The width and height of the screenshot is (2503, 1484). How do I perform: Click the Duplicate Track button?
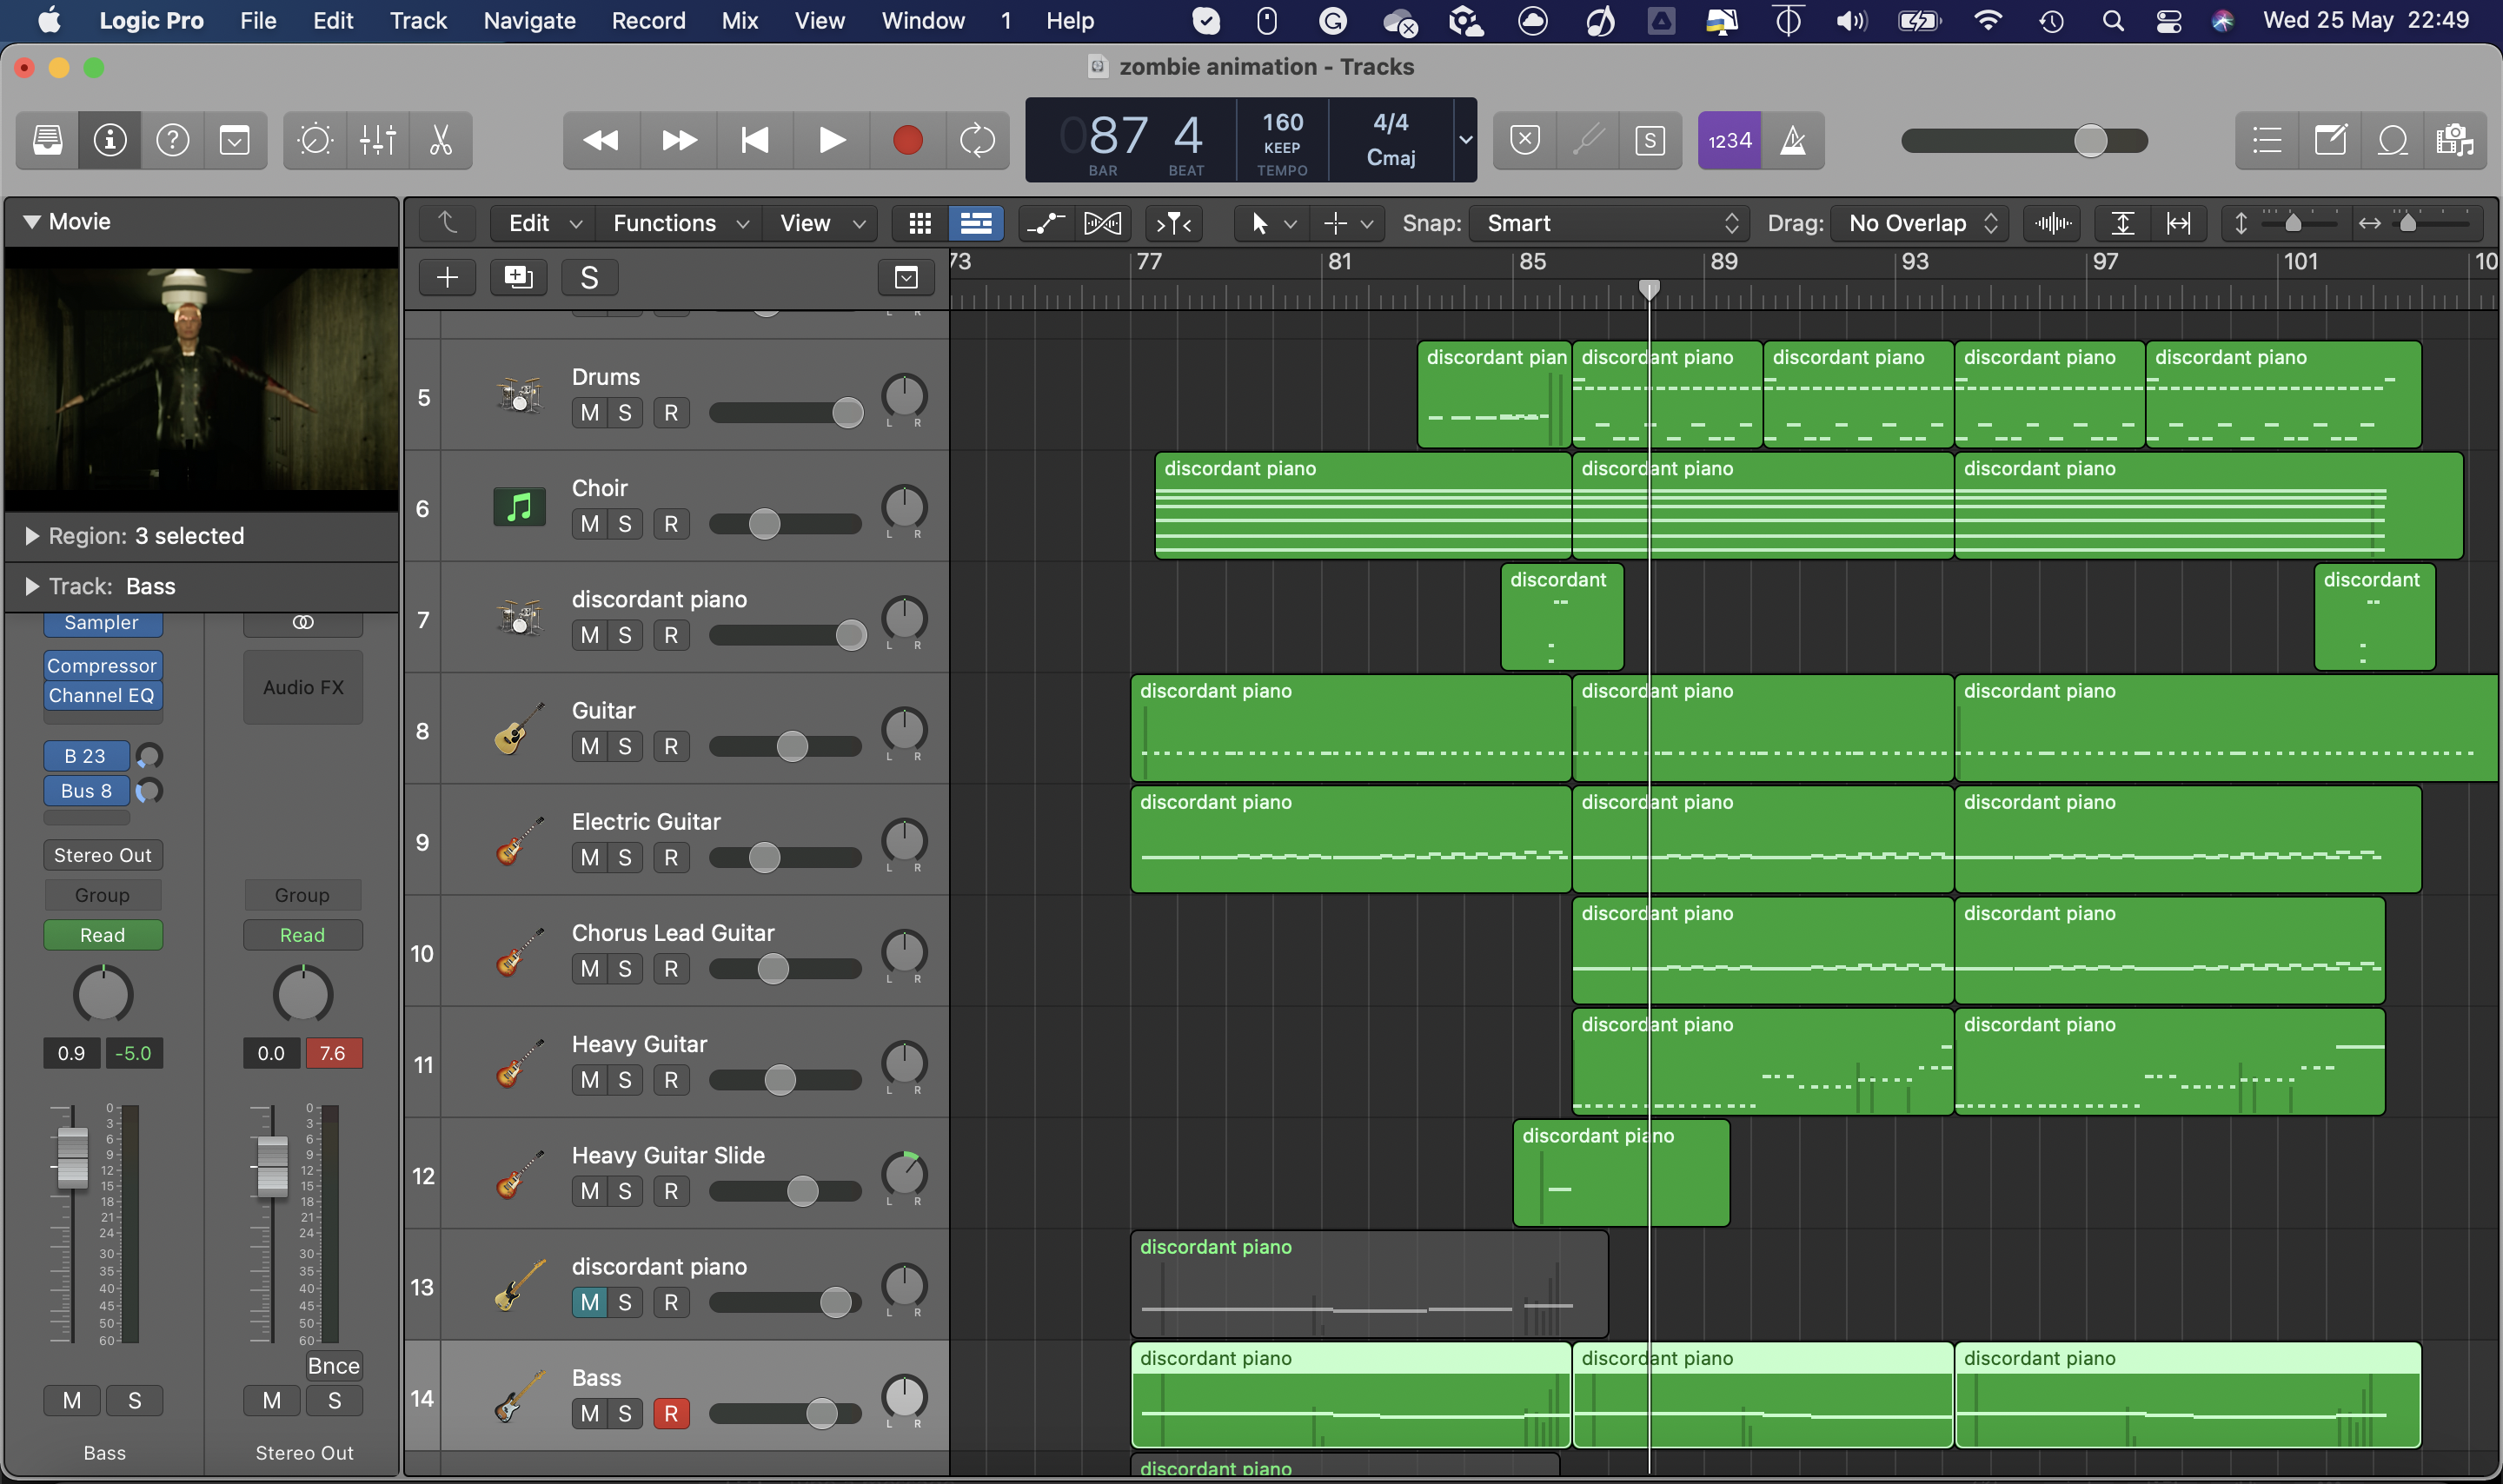[x=518, y=277]
